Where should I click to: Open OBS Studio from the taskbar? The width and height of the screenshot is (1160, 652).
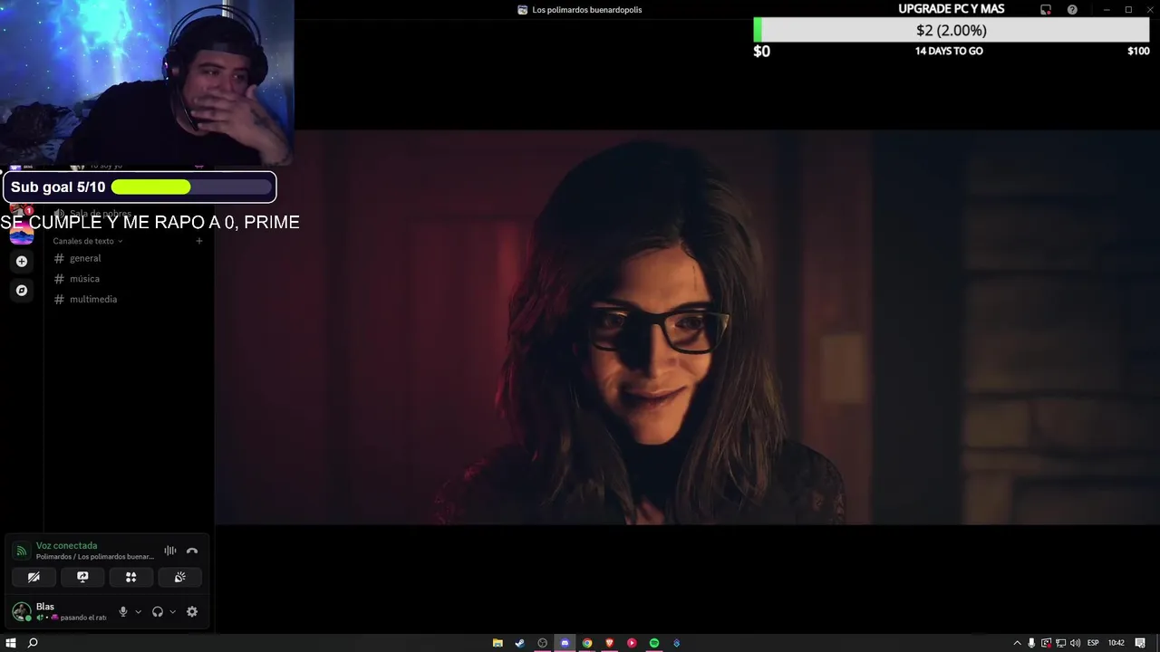pos(542,643)
